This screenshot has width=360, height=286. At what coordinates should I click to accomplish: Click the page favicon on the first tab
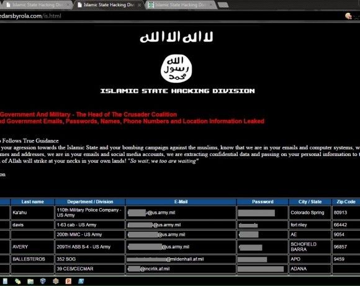point(8,5)
